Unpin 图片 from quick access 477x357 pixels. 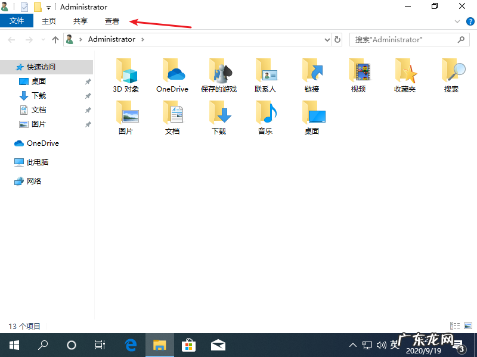coord(88,124)
